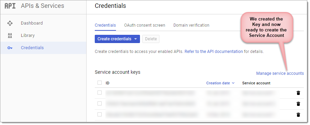This screenshot has width=310, height=125.
Task: Delete the second service account key
Action: (298, 104)
